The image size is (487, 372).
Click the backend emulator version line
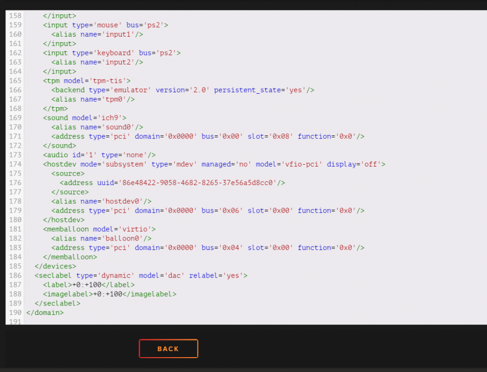[183, 90]
